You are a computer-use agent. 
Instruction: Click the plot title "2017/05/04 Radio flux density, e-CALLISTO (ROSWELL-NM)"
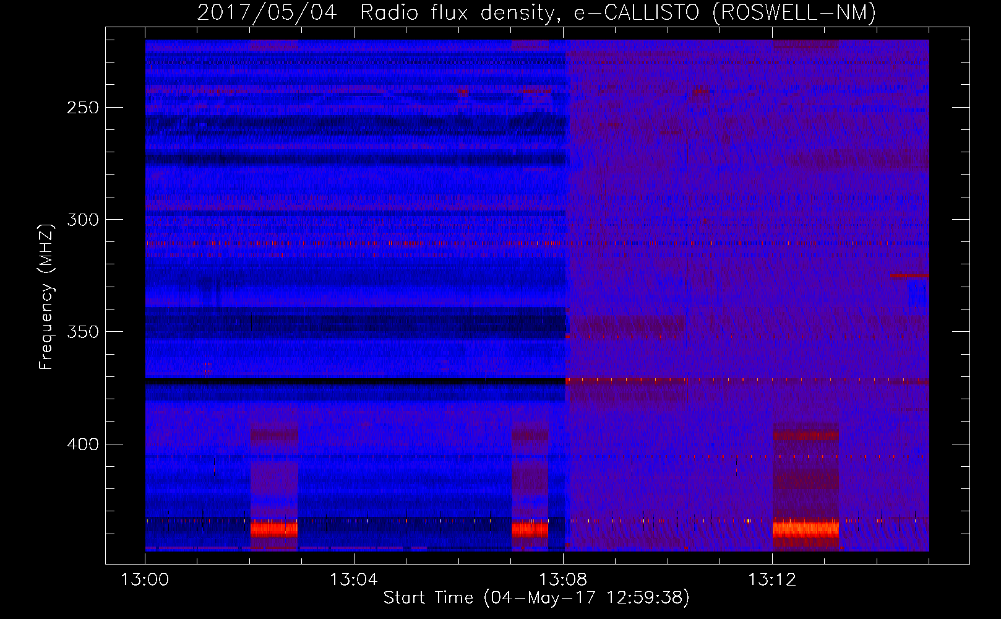[536, 13]
